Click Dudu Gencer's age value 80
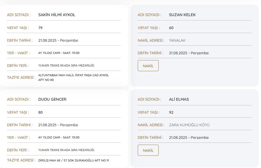 [x=40, y=112]
